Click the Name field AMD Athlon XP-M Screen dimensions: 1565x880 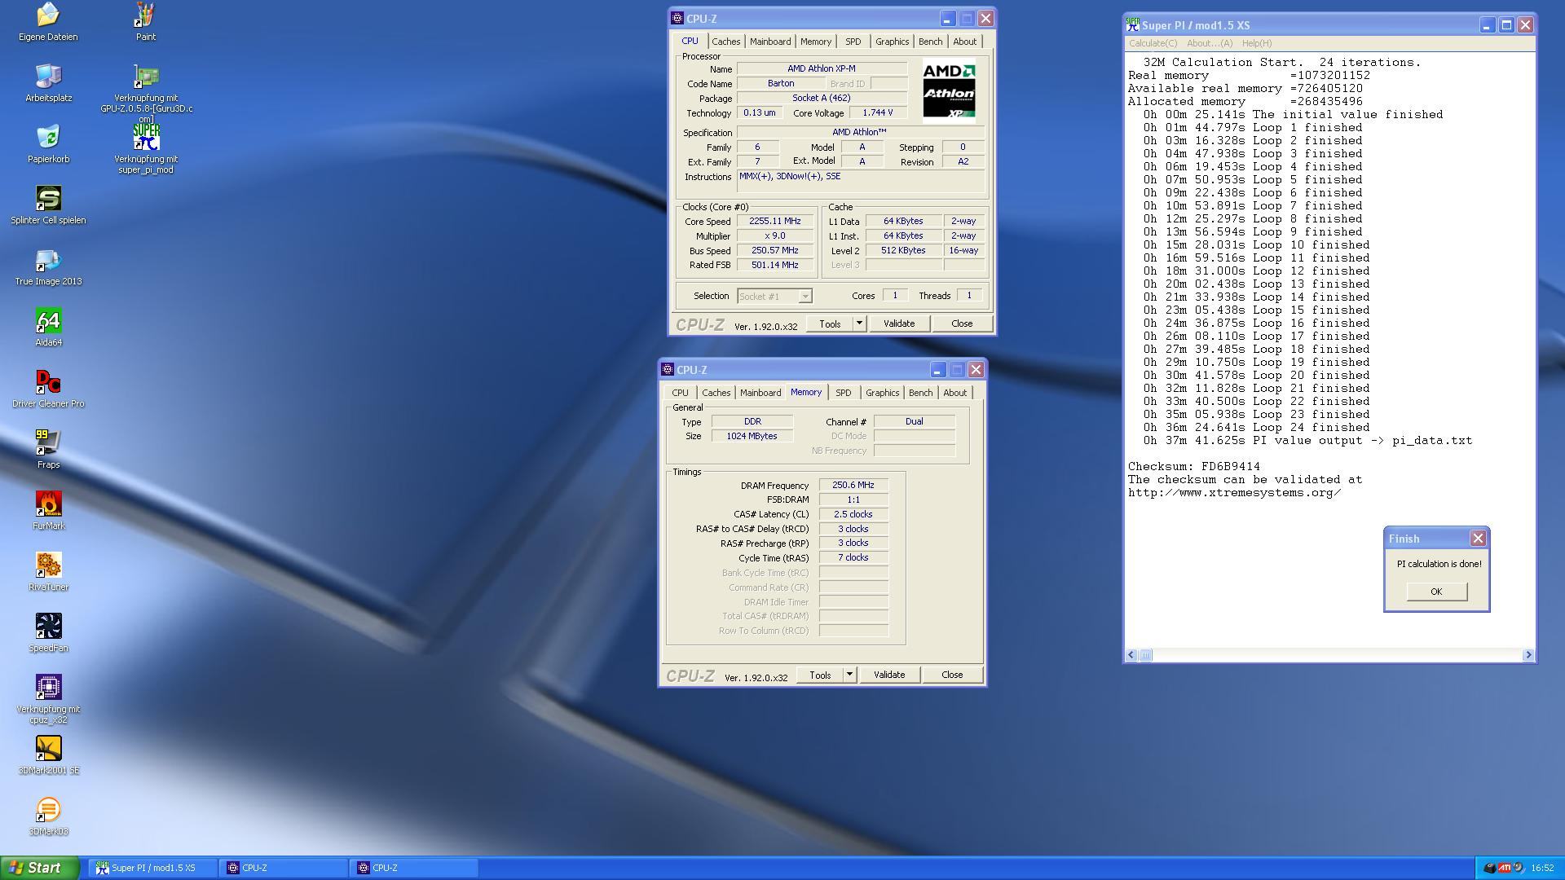[x=822, y=68]
